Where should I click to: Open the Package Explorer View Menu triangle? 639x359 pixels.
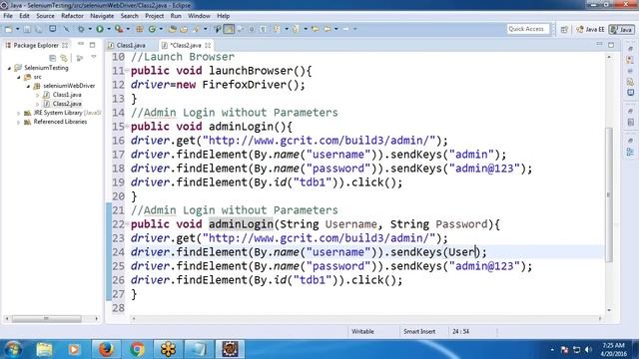click(93, 58)
